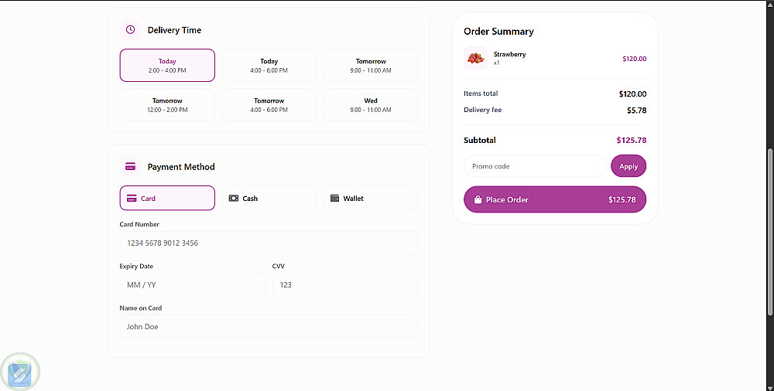Screen dimensions: 774x391
Task: Choose Tomorrow 9:00 - 11:00 AM delivery
Action: point(370,66)
